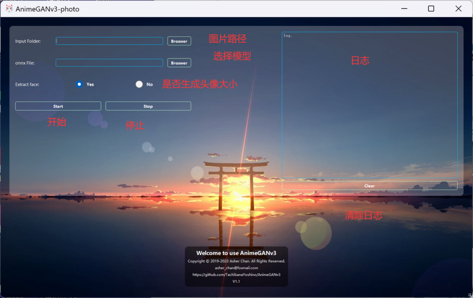The image size is (473, 298).
Task: Select the Yes radio button for Extract face
Action: coord(79,84)
